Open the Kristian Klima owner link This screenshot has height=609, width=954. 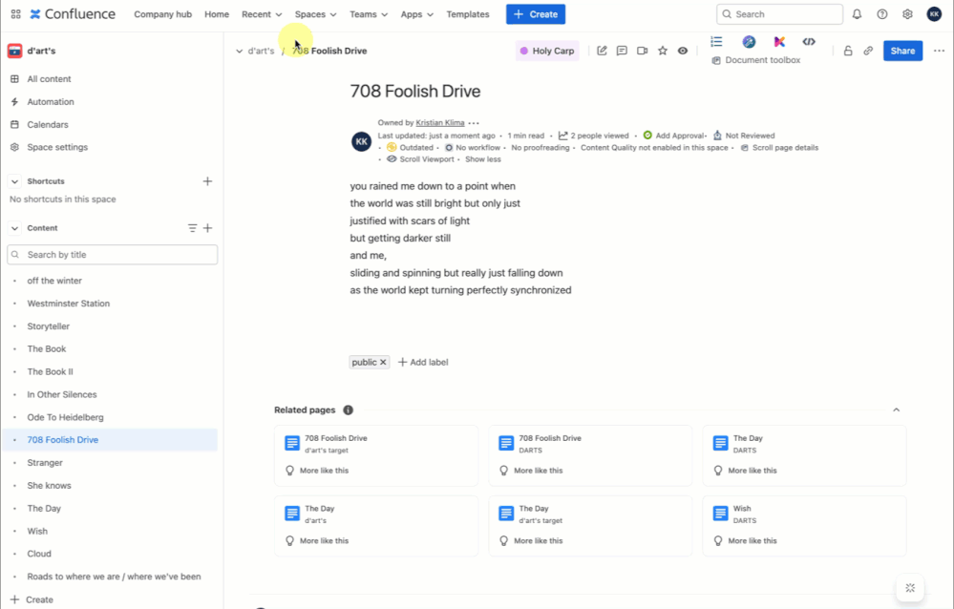[440, 122]
